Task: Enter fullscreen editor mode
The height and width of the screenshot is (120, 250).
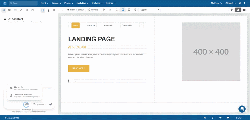Action: (x=117, y=10)
